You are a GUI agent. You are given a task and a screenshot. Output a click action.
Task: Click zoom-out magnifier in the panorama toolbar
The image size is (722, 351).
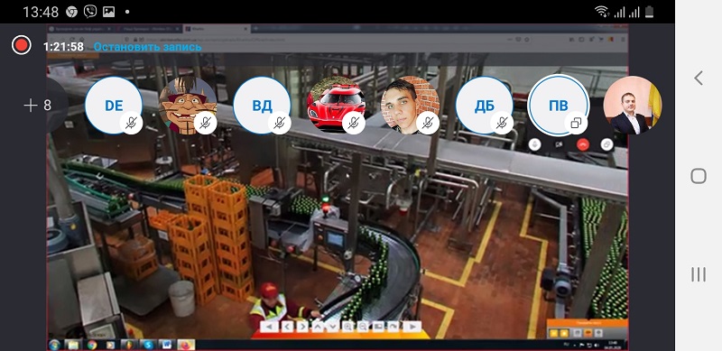point(363,327)
